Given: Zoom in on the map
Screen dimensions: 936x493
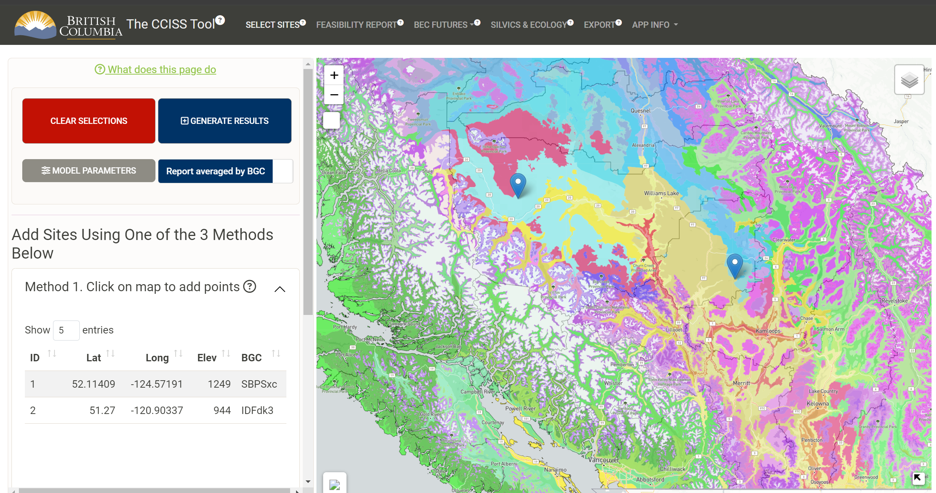Looking at the screenshot, I should (334, 76).
